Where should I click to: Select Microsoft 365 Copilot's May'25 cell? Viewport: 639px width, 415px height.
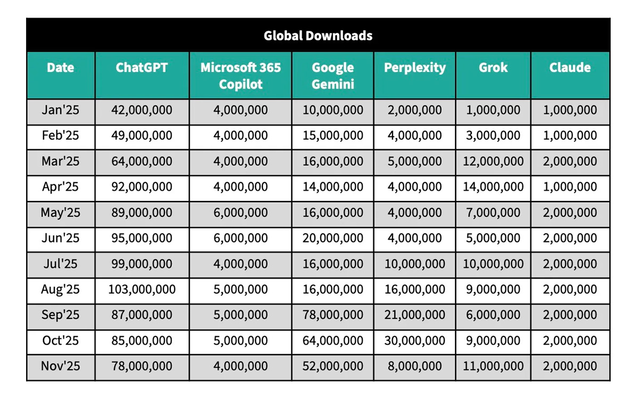(x=240, y=213)
